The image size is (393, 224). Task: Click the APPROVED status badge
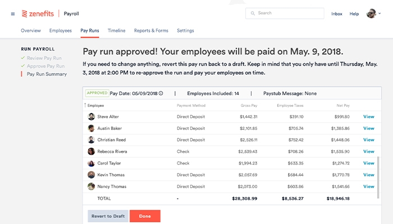coord(97,93)
